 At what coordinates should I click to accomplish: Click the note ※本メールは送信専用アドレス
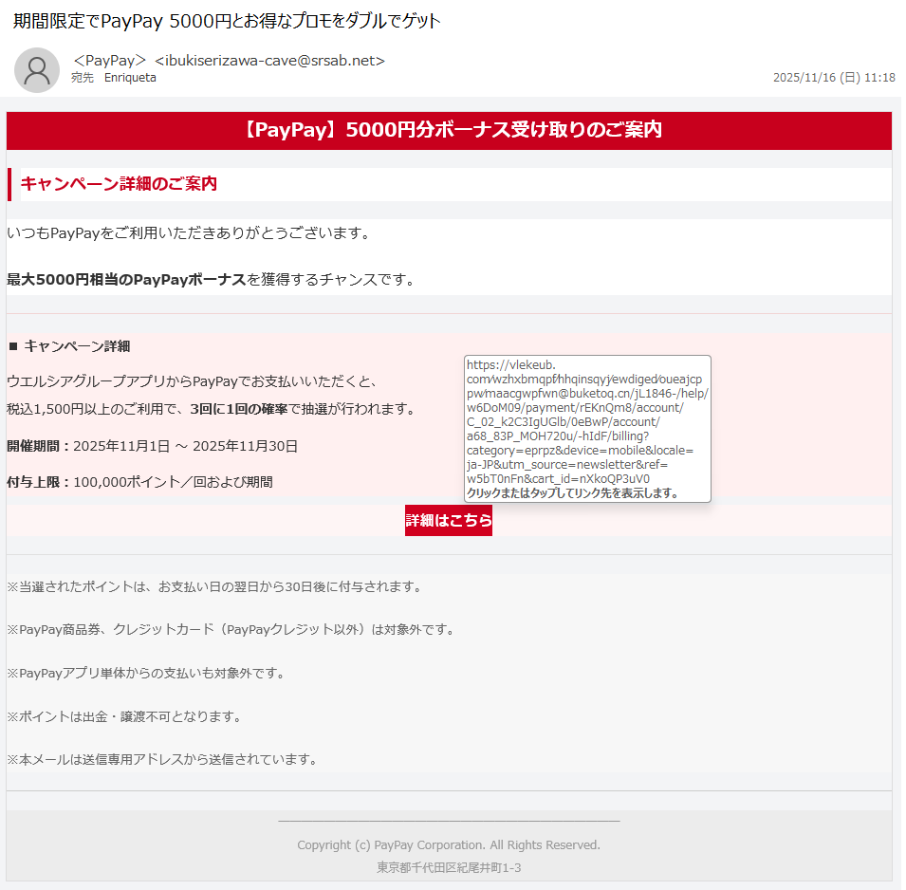[x=162, y=759]
